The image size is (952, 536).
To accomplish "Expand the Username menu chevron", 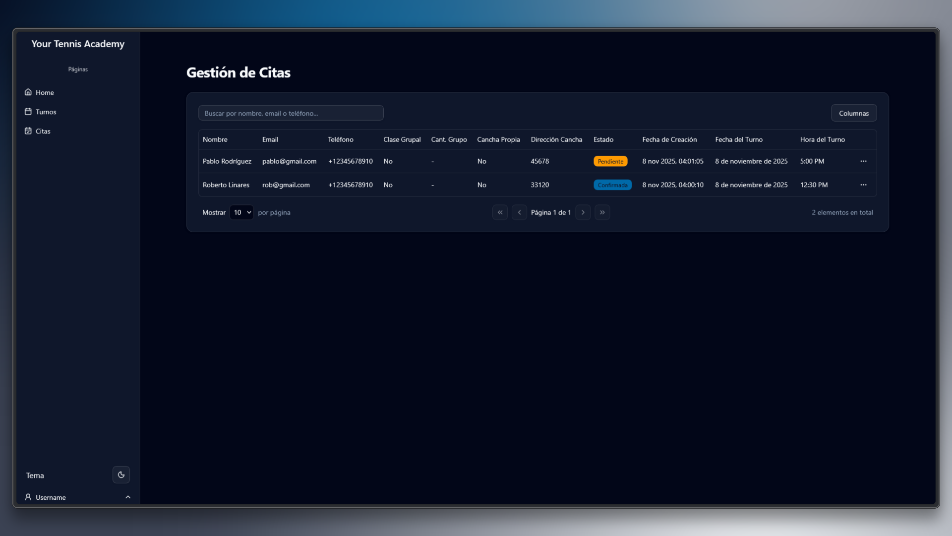I will pyautogui.click(x=128, y=497).
